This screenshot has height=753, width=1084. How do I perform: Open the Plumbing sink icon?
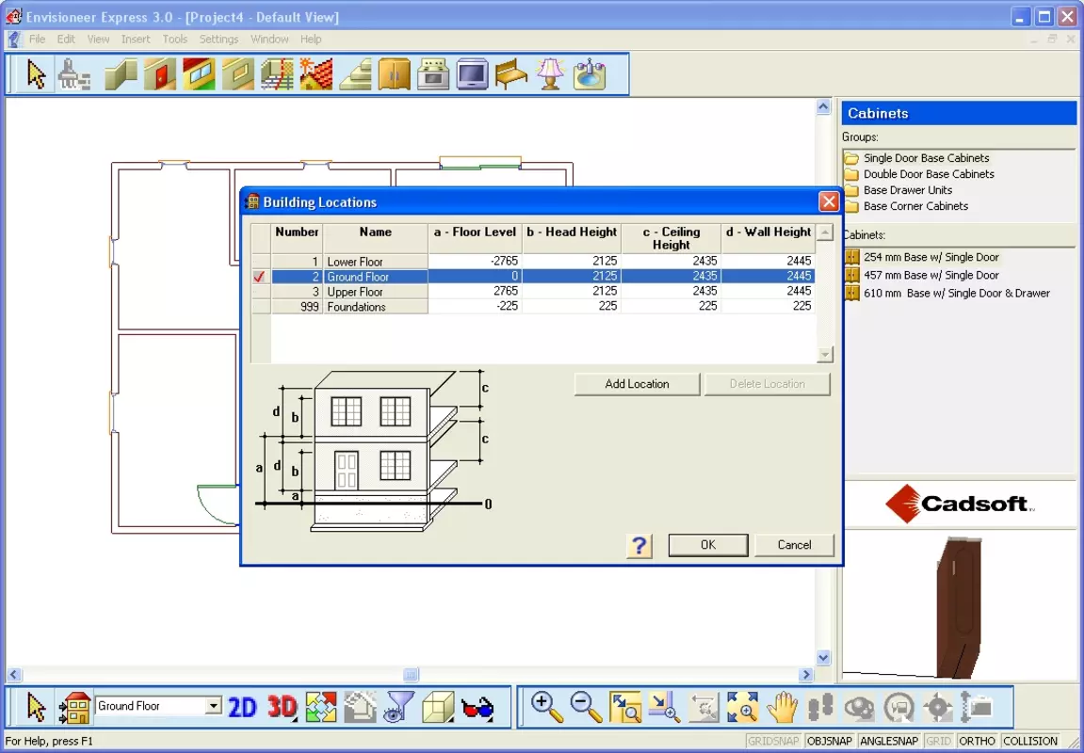tap(589, 74)
